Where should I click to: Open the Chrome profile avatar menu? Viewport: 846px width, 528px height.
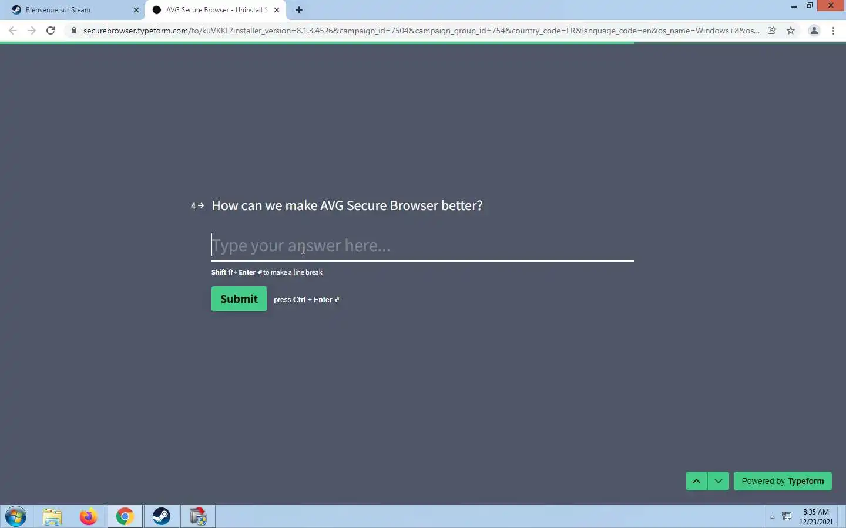[814, 31]
